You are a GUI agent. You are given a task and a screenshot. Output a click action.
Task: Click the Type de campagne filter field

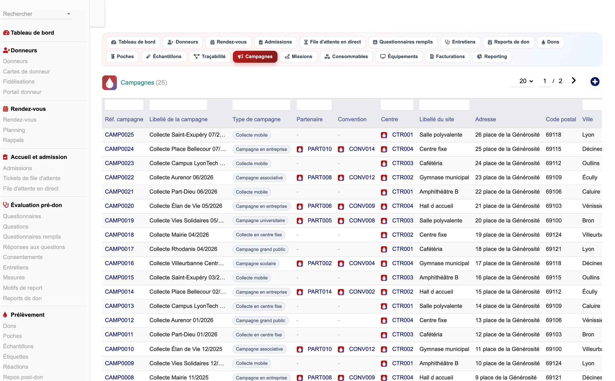point(261,105)
